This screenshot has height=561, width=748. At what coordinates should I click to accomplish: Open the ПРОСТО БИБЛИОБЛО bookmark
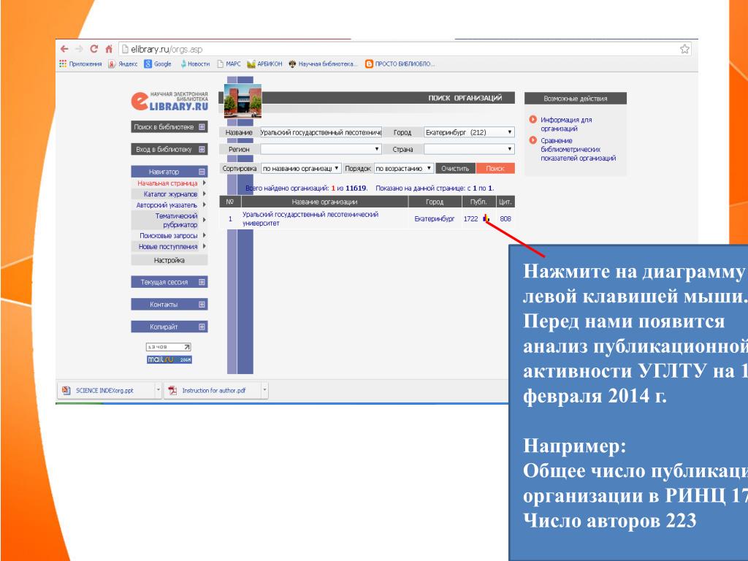coord(400,64)
